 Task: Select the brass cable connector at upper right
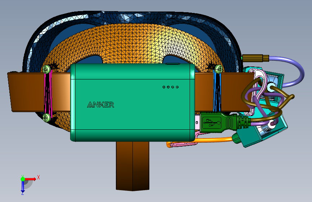point(256,58)
